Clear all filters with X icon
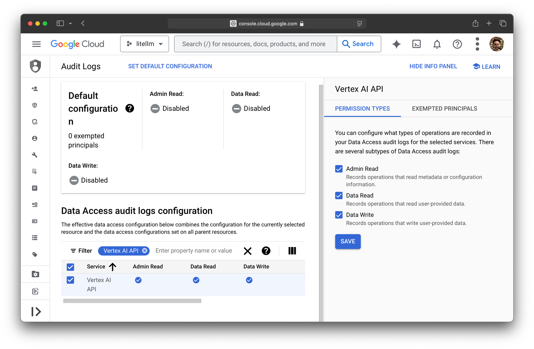This screenshot has height=349, width=534. (248, 251)
